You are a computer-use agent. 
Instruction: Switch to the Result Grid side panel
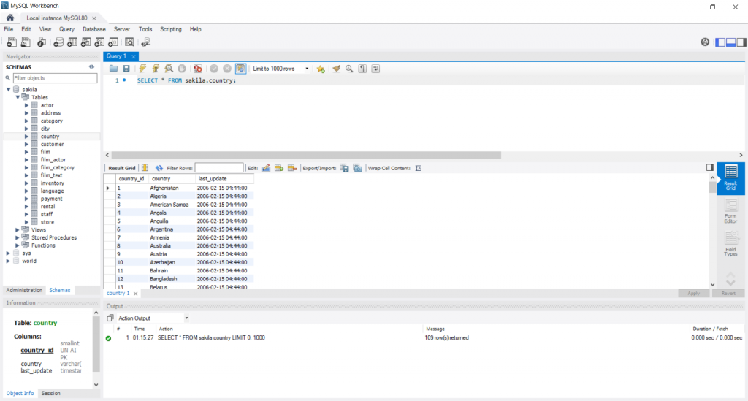730,177
